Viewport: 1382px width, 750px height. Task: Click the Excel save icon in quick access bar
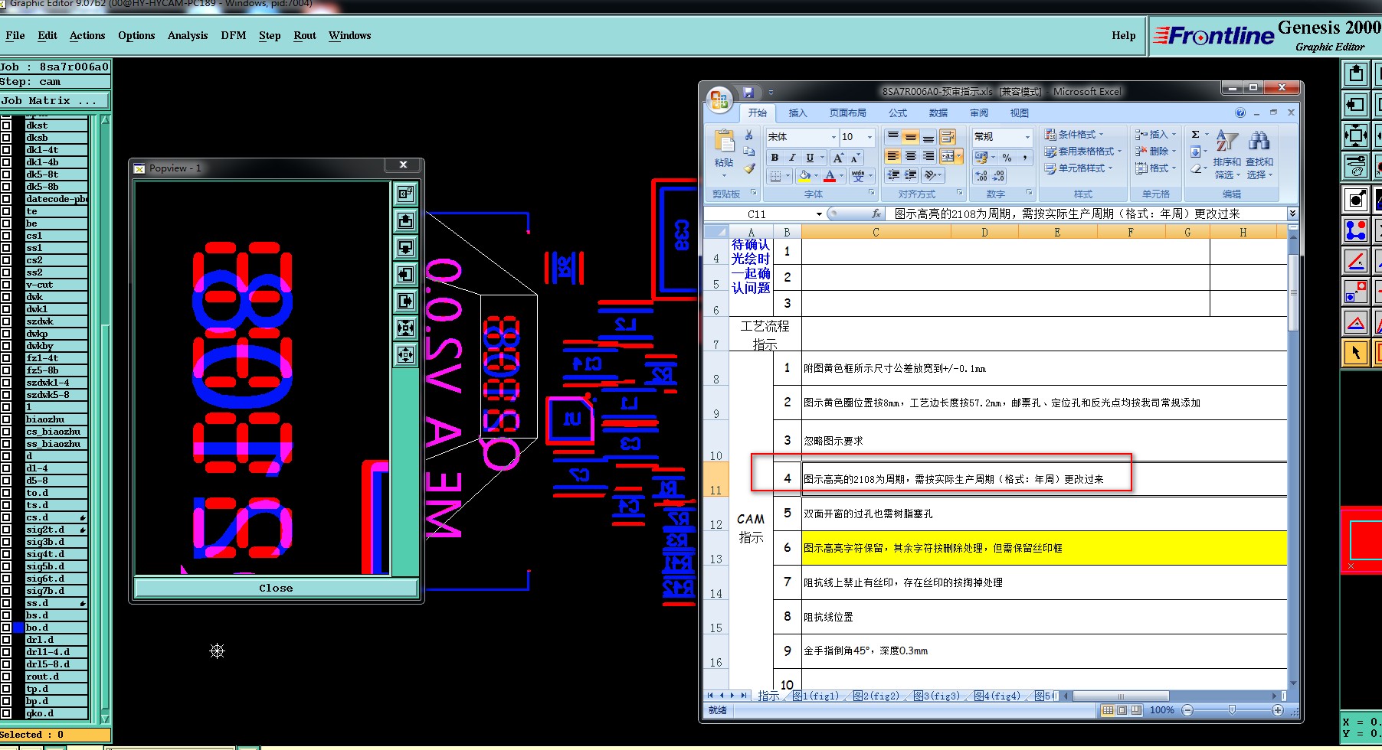748,93
